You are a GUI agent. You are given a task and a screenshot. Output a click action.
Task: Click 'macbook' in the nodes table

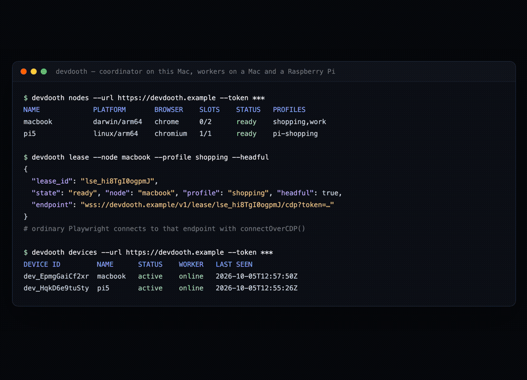point(37,122)
